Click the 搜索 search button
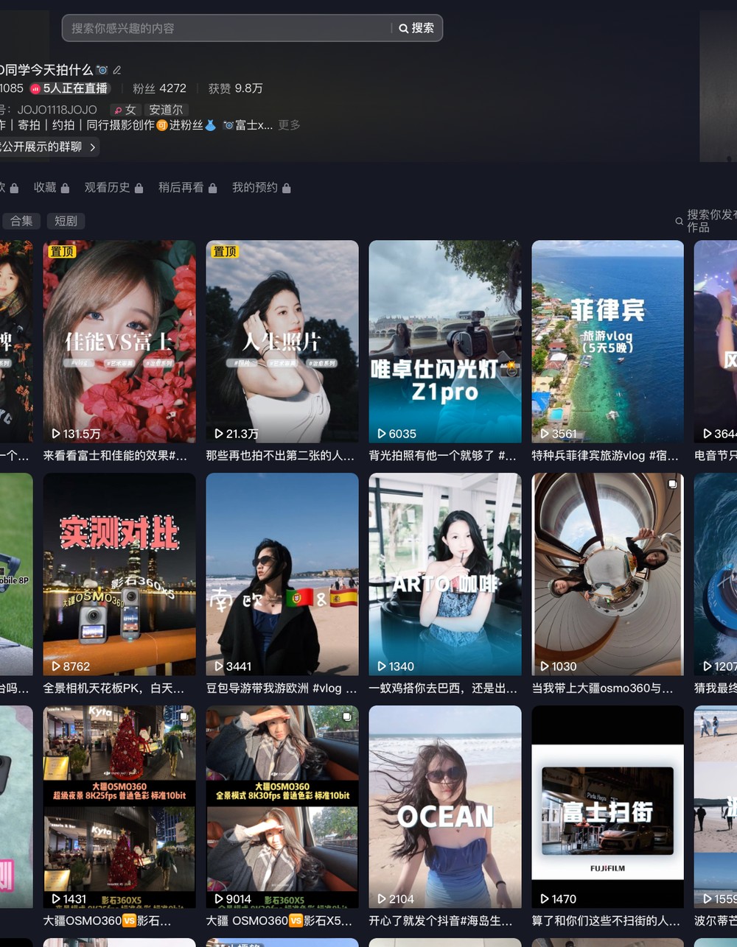 (416, 28)
